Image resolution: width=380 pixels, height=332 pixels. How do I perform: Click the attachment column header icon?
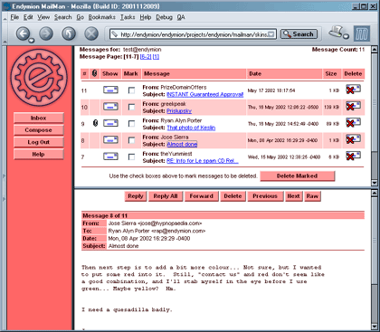coord(94,73)
